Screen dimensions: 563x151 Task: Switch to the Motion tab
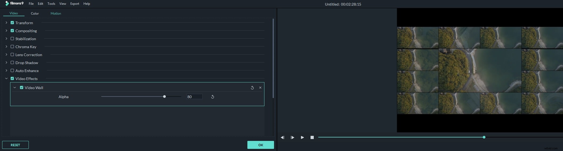[56, 14]
